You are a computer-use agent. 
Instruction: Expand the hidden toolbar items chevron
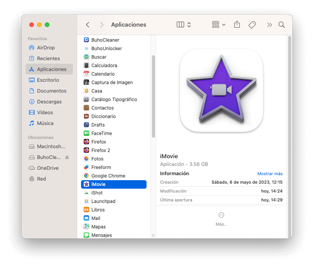click(269, 24)
